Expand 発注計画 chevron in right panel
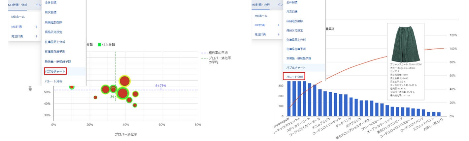The image size is (469, 141). [x=279, y=35]
